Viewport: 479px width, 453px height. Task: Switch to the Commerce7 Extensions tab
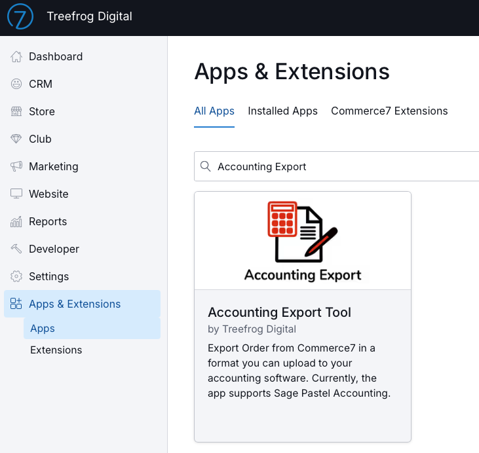point(389,111)
